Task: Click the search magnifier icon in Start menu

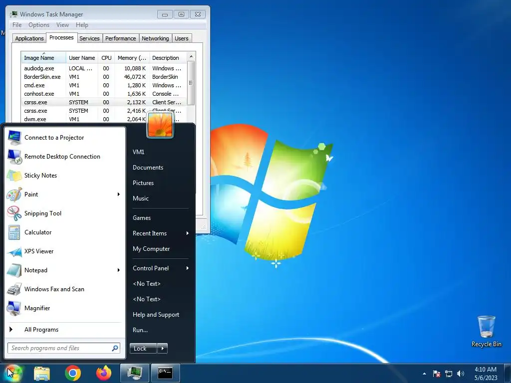Action: point(115,348)
